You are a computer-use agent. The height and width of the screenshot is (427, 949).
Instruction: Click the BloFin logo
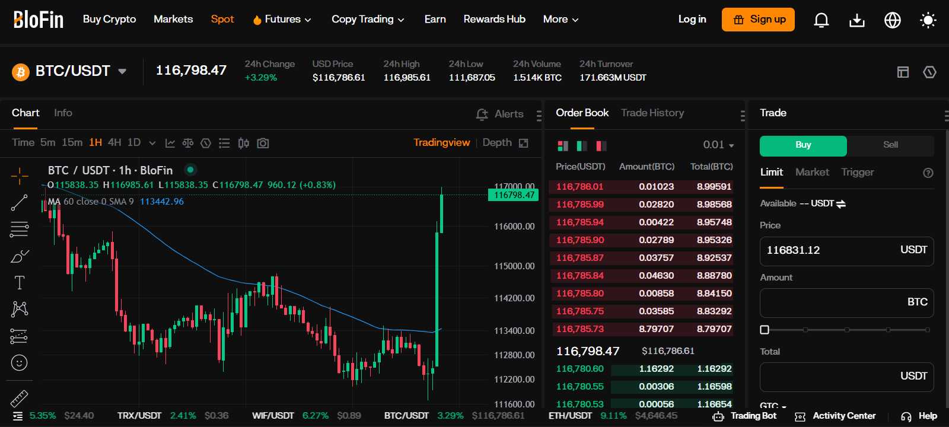point(39,20)
